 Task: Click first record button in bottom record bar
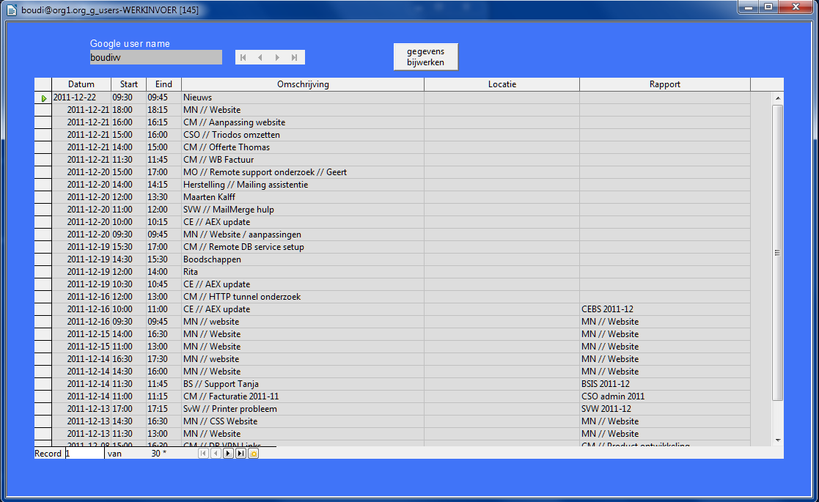point(203,454)
